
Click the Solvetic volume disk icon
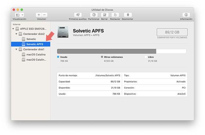pyautogui.click(x=23, y=39)
